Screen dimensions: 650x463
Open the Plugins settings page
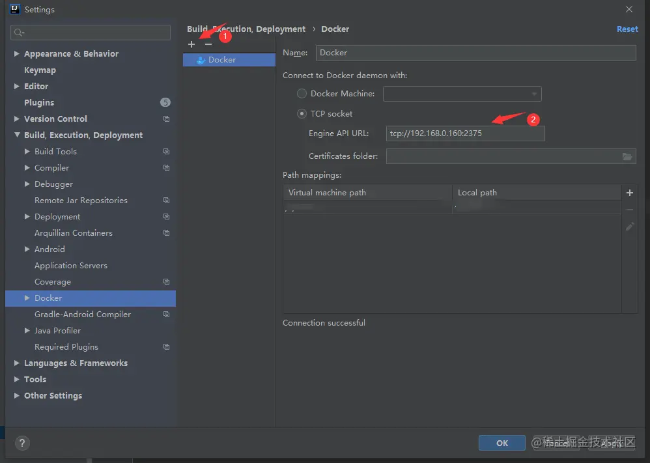coord(39,102)
